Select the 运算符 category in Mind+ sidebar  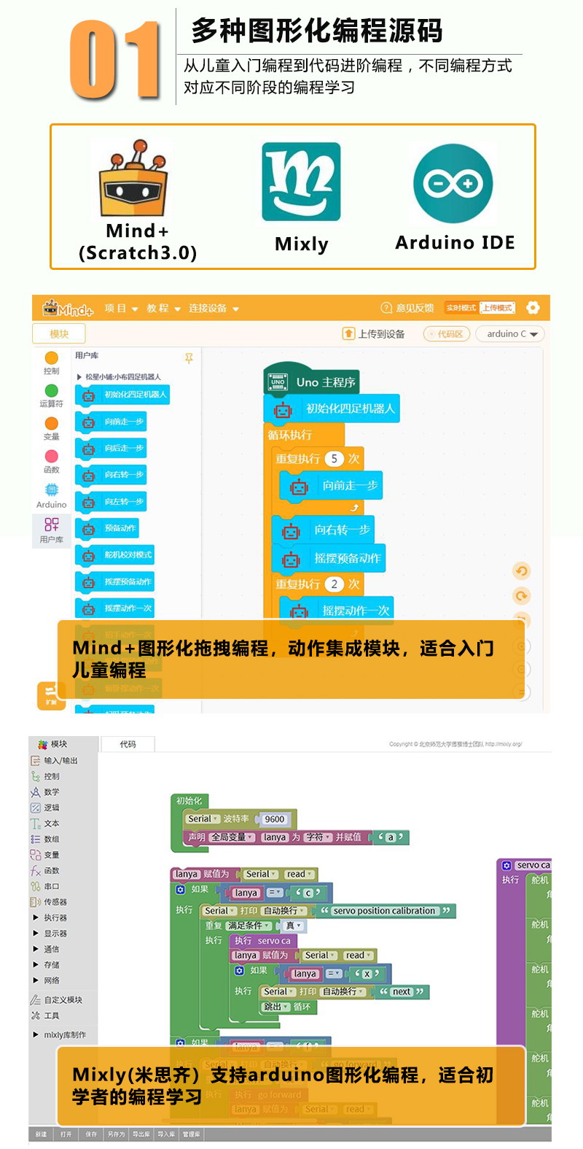tap(51, 396)
